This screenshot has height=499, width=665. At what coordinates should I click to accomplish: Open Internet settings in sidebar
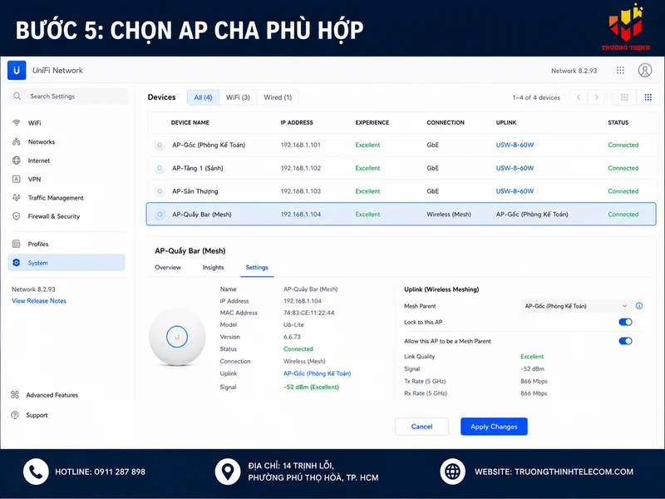pos(39,161)
